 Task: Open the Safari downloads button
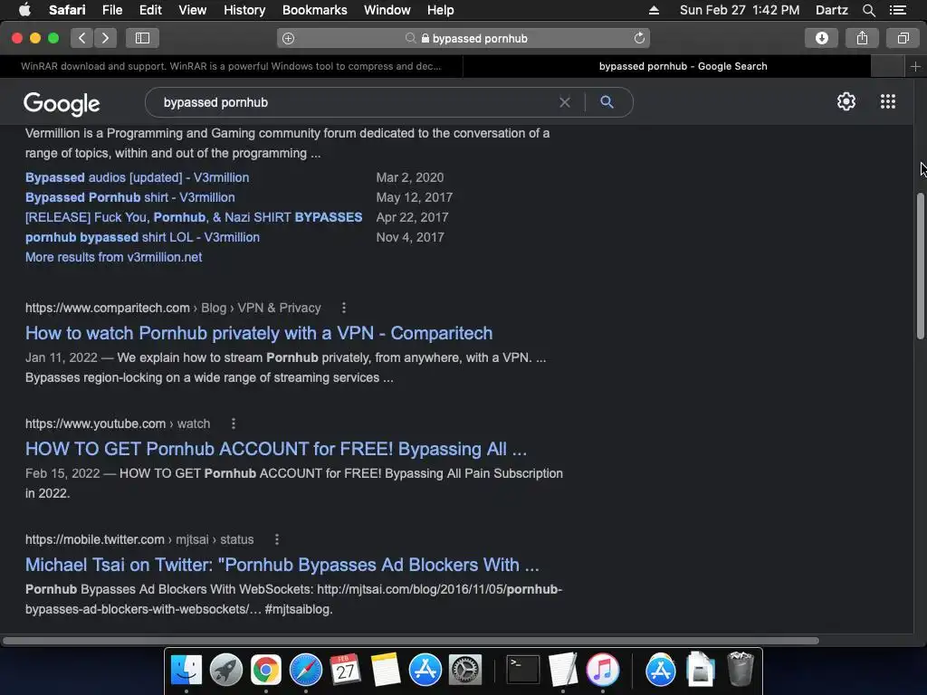(x=821, y=38)
